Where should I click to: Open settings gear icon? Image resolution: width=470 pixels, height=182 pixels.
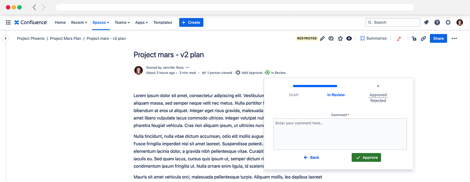(448, 22)
